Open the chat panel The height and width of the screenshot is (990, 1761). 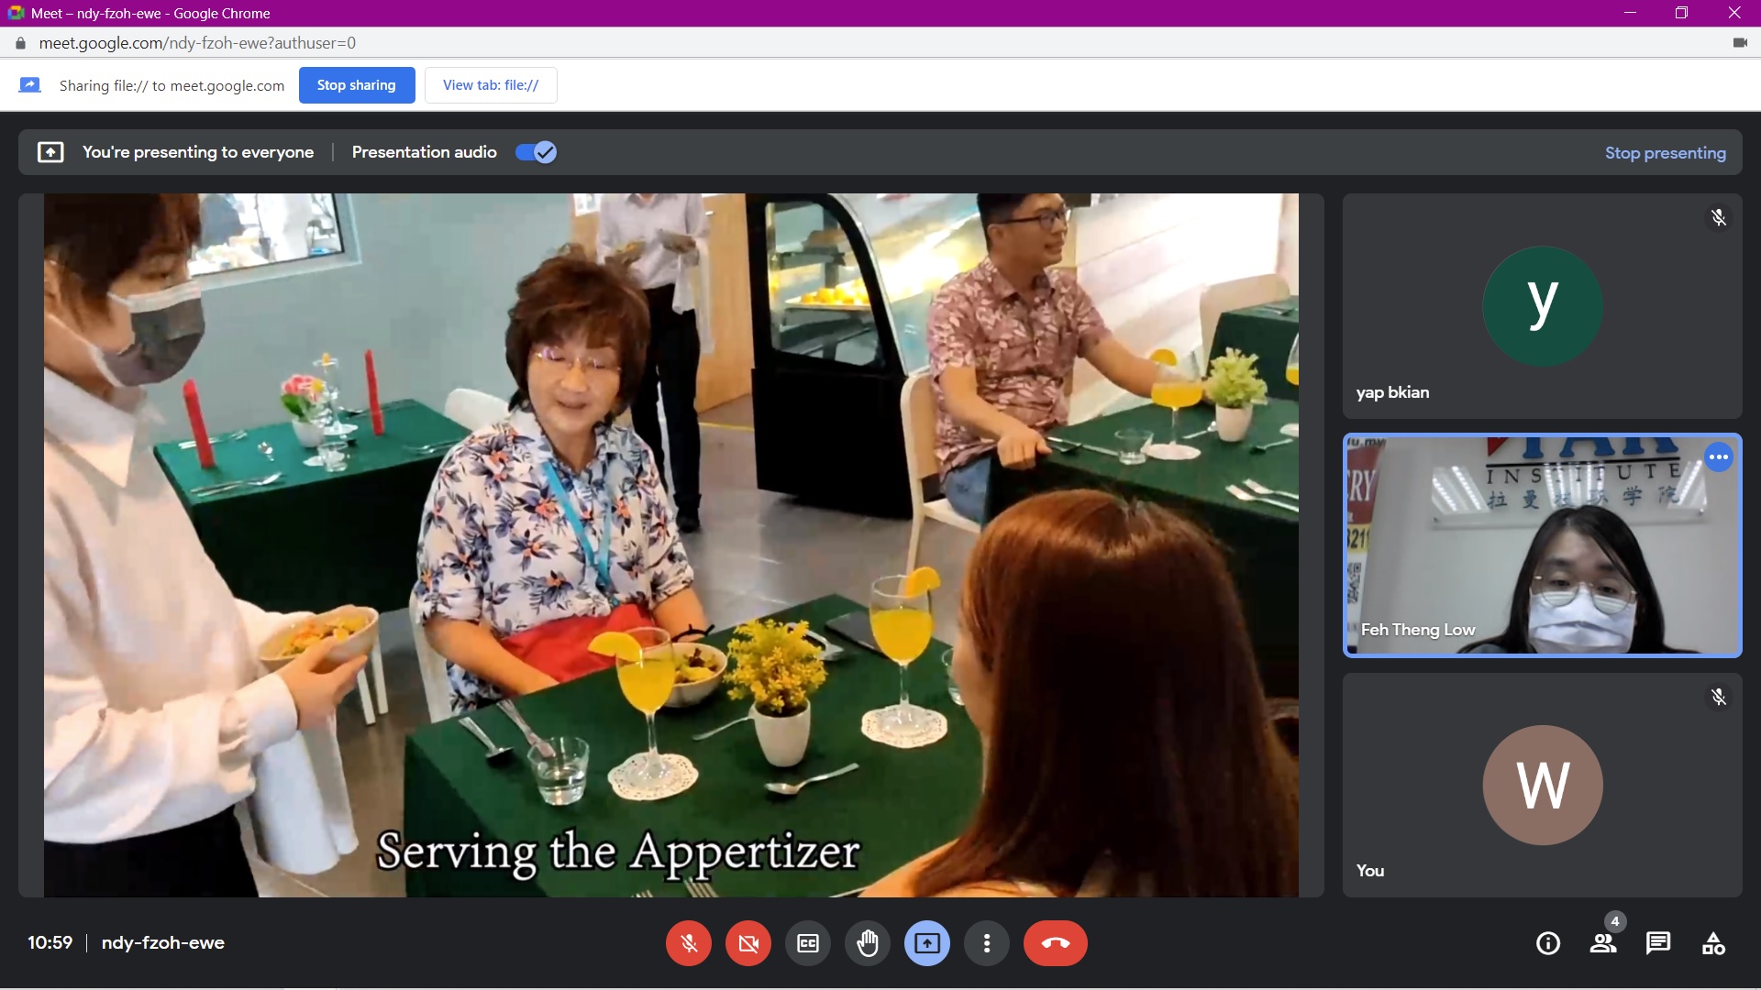[1658, 943]
